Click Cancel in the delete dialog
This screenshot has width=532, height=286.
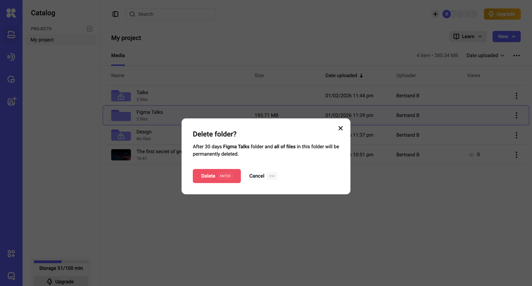tap(263, 176)
